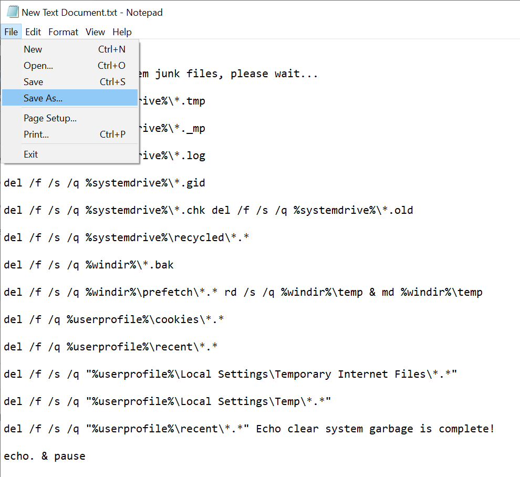520x477 pixels.
Task: Close the open File menu via the File item
Action: tap(11, 32)
